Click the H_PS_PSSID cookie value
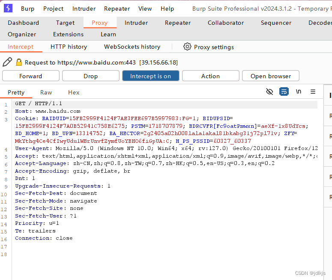Viewport: 332px width, 280px height. (x=232, y=141)
